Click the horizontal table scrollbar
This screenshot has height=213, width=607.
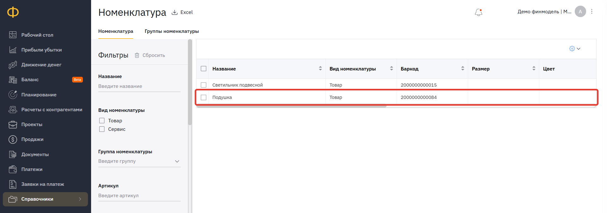point(291,106)
